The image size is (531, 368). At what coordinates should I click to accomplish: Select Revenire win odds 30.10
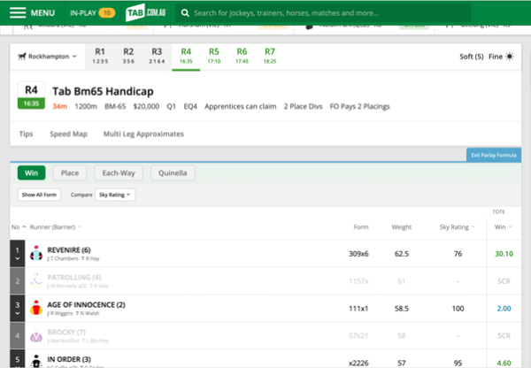pyautogui.click(x=504, y=254)
